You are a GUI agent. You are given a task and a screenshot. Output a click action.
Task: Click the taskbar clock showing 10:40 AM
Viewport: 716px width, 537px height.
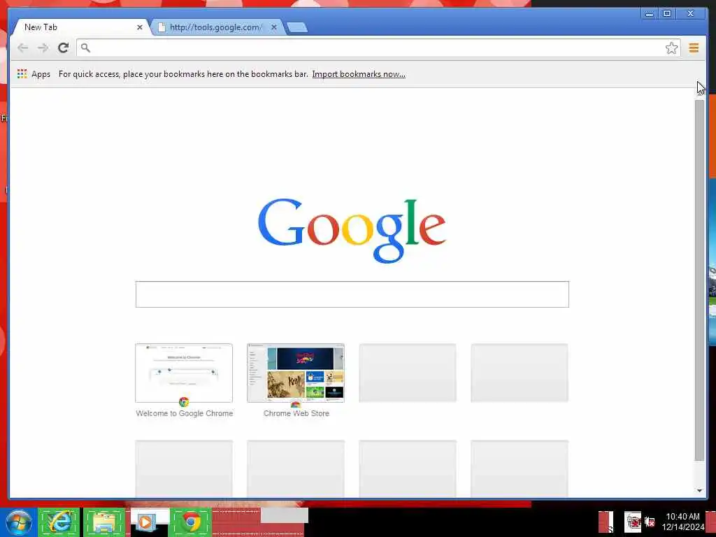[x=683, y=522]
